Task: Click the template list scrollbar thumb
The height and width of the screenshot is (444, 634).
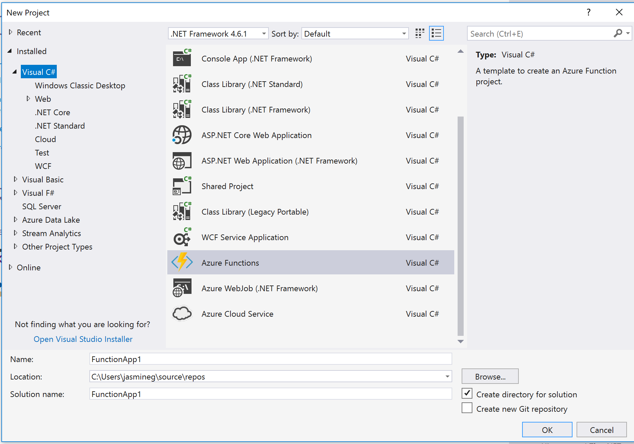Action: click(x=461, y=226)
